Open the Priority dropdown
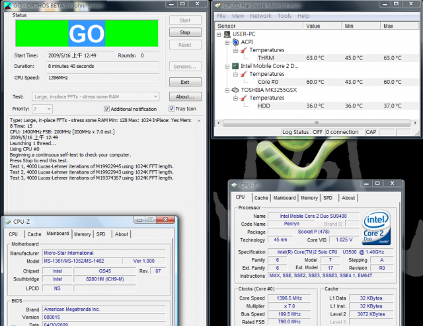Screen dimensions: 423x326 [x=42, y=109]
